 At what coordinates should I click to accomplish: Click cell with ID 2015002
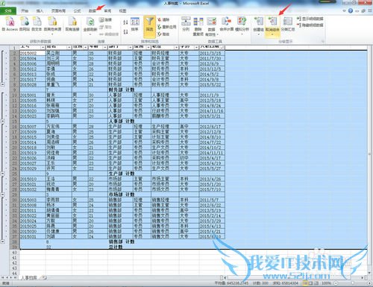pos(32,53)
